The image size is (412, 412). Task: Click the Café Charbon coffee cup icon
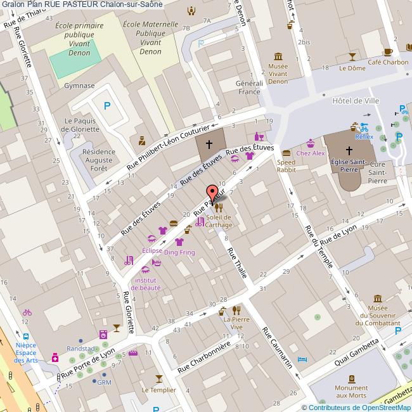[388, 52]
